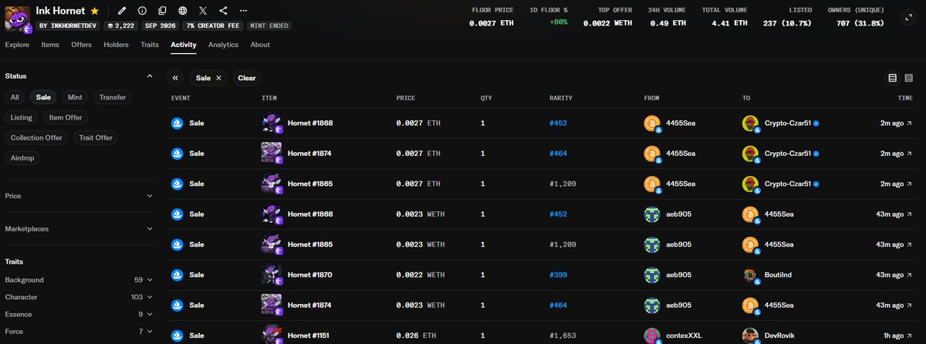Enable the Item Offer status filter
The height and width of the screenshot is (344, 926).
click(x=66, y=117)
